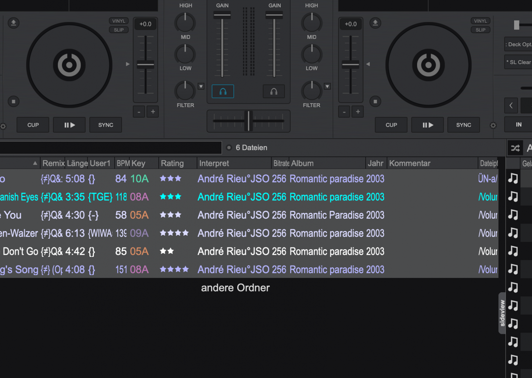532x378 pixels.
Task: Click the shuffle icon above sideview
Action: [x=515, y=148]
